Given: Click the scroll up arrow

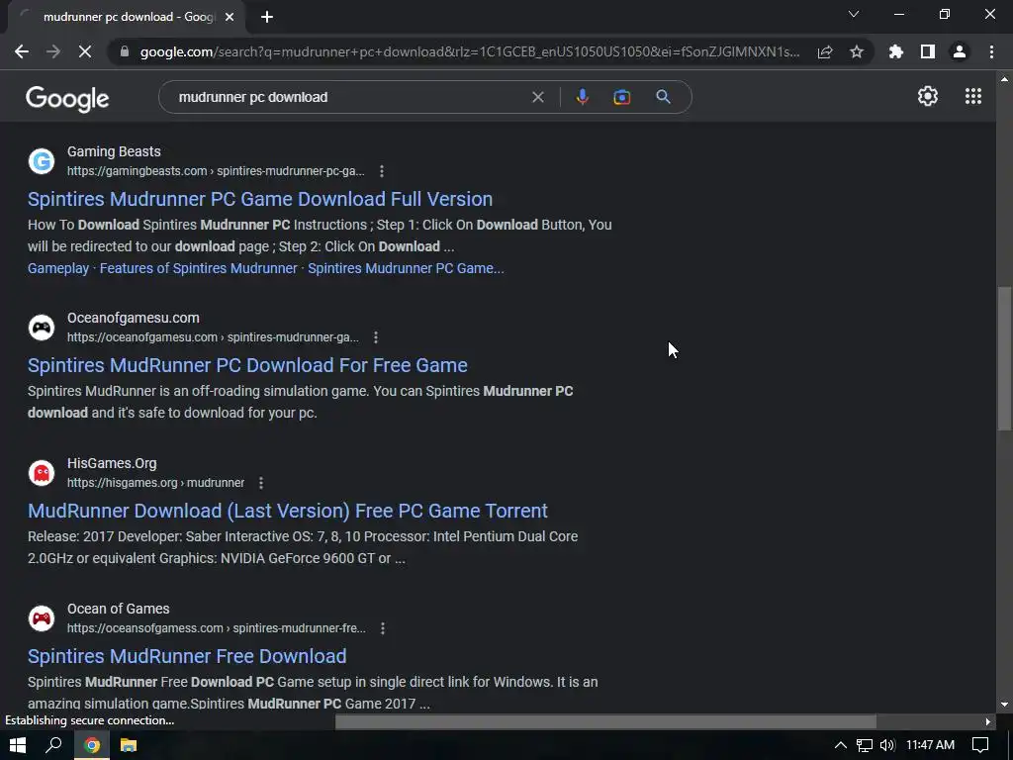Looking at the screenshot, I should (x=1004, y=79).
